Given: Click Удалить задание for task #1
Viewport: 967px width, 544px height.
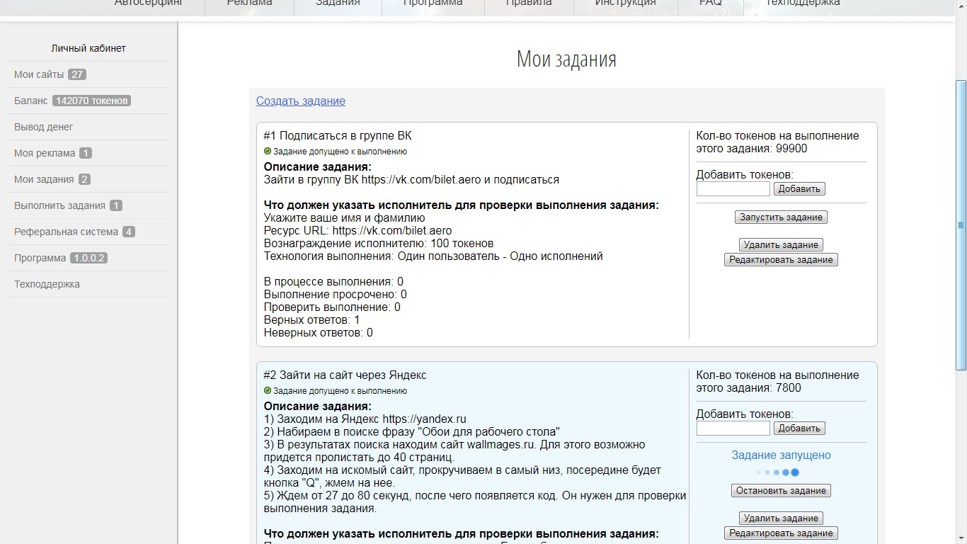Looking at the screenshot, I should [781, 244].
